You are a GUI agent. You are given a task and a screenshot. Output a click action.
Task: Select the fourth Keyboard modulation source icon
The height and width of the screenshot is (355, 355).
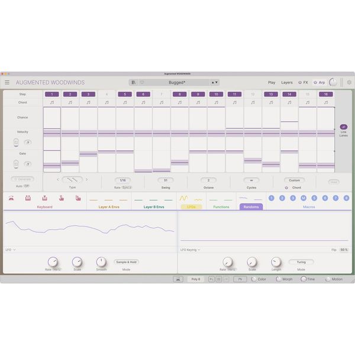coord(62,198)
